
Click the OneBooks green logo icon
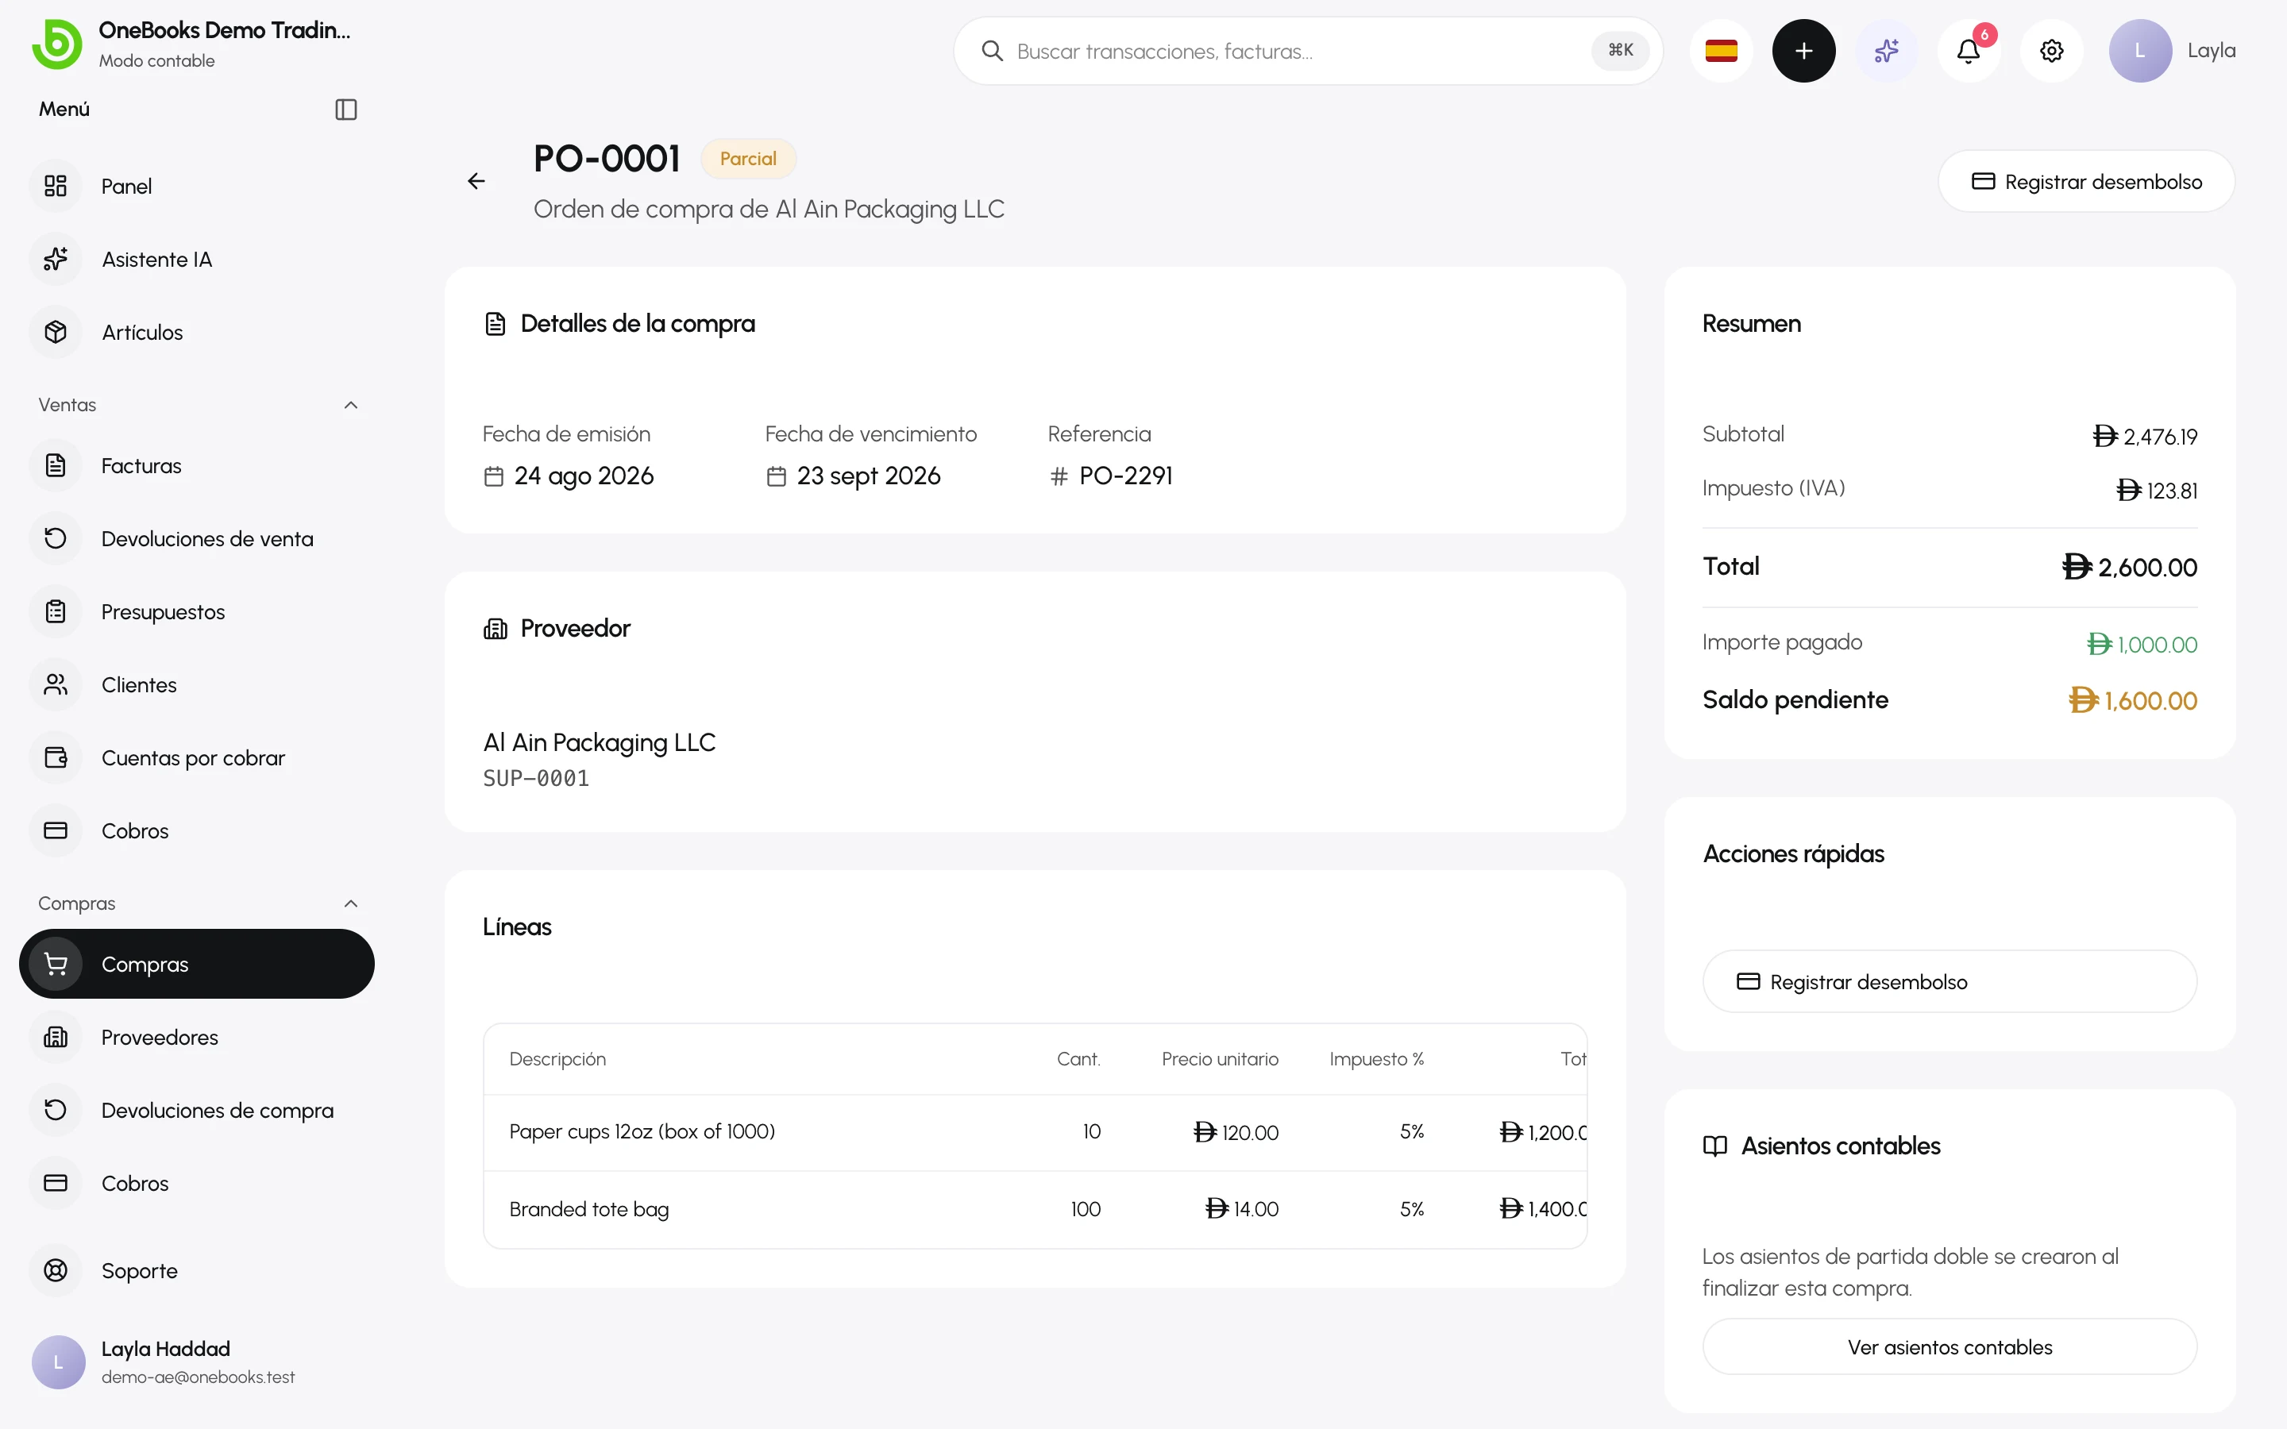[56, 44]
